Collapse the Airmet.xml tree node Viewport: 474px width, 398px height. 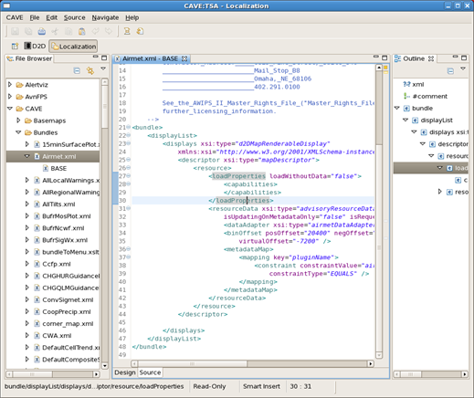click(x=26, y=156)
